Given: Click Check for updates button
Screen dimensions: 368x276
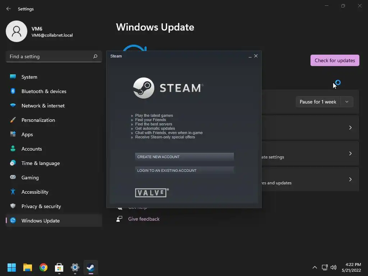Looking at the screenshot, I should tap(335, 60).
